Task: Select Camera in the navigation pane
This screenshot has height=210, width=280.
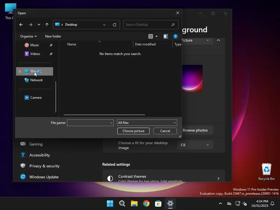Action: (36, 98)
